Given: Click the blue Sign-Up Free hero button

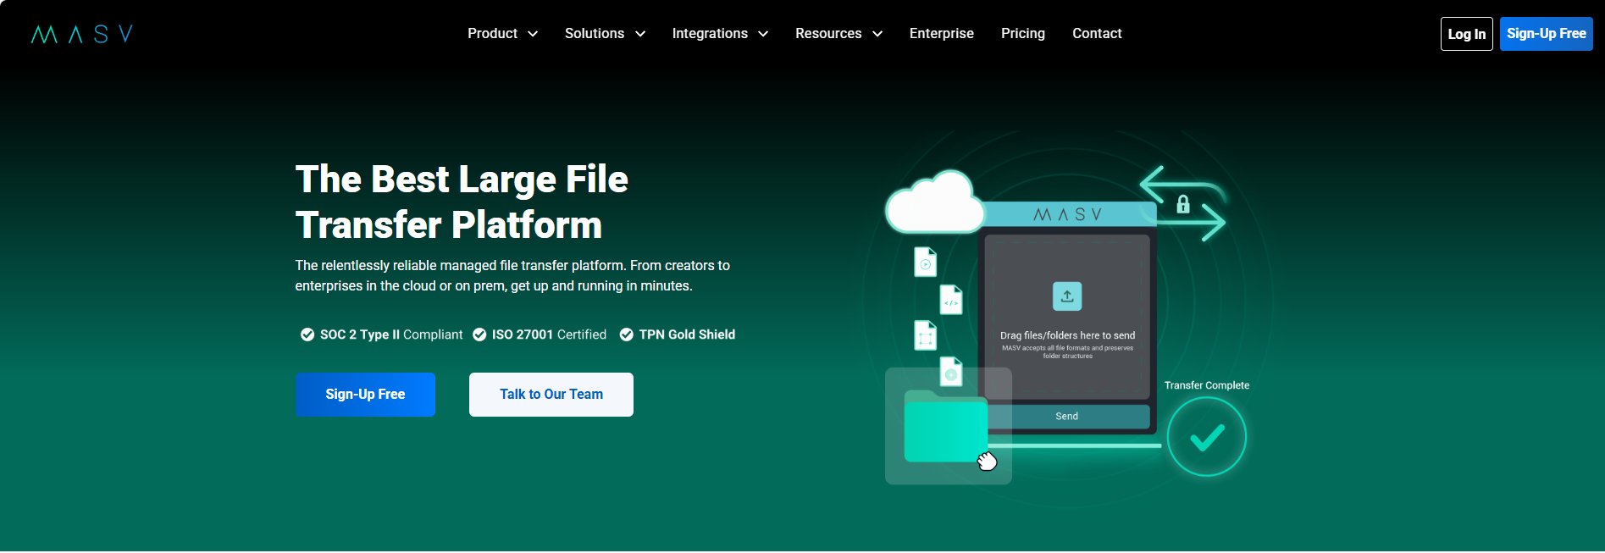Looking at the screenshot, I should tap(365, 395).
